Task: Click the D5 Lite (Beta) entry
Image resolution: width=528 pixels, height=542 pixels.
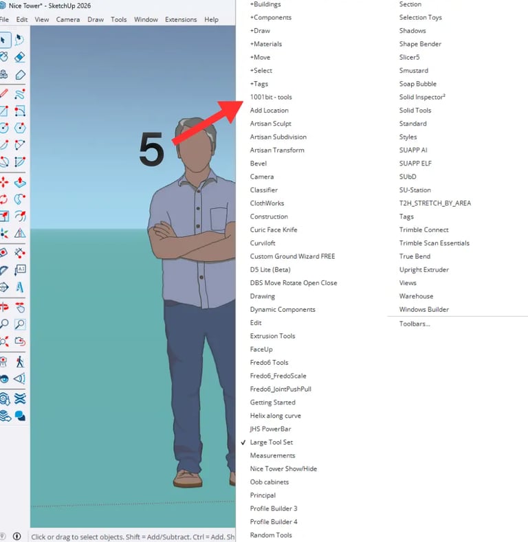Action: coord(270,269)
